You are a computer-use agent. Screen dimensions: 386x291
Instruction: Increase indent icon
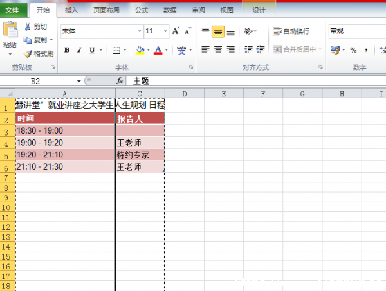pyautogui.click(x=261, y=49)
